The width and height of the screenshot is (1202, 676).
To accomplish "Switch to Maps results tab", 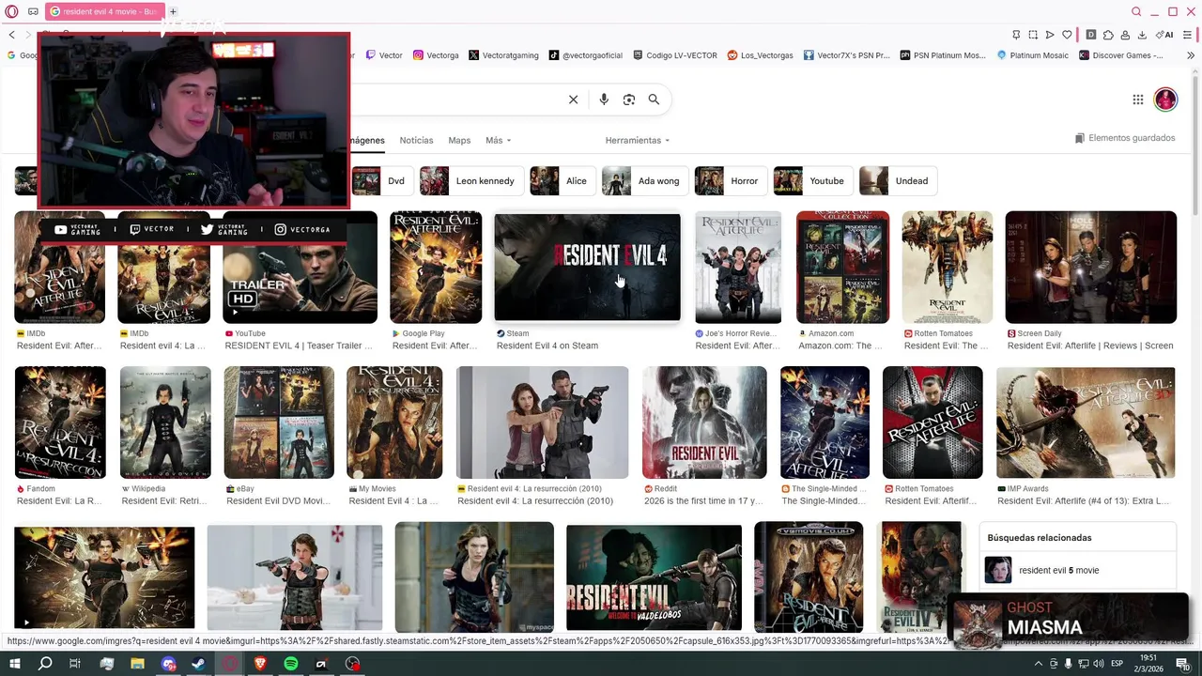I will click(459, 140).
